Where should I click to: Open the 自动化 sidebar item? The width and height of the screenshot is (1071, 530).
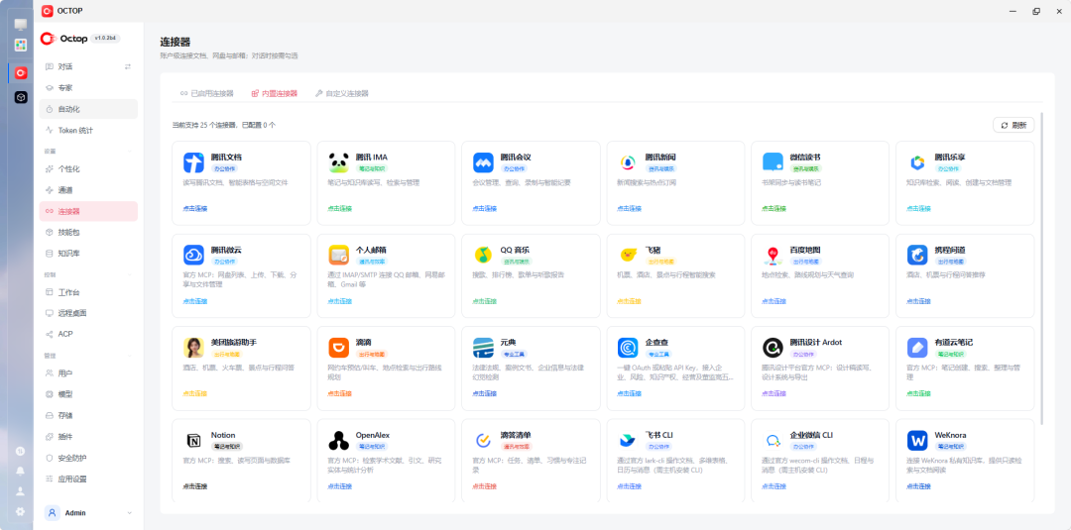coord(88,109)
